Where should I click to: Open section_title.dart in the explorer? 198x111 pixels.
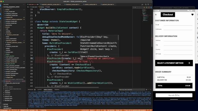pos(11,75)
